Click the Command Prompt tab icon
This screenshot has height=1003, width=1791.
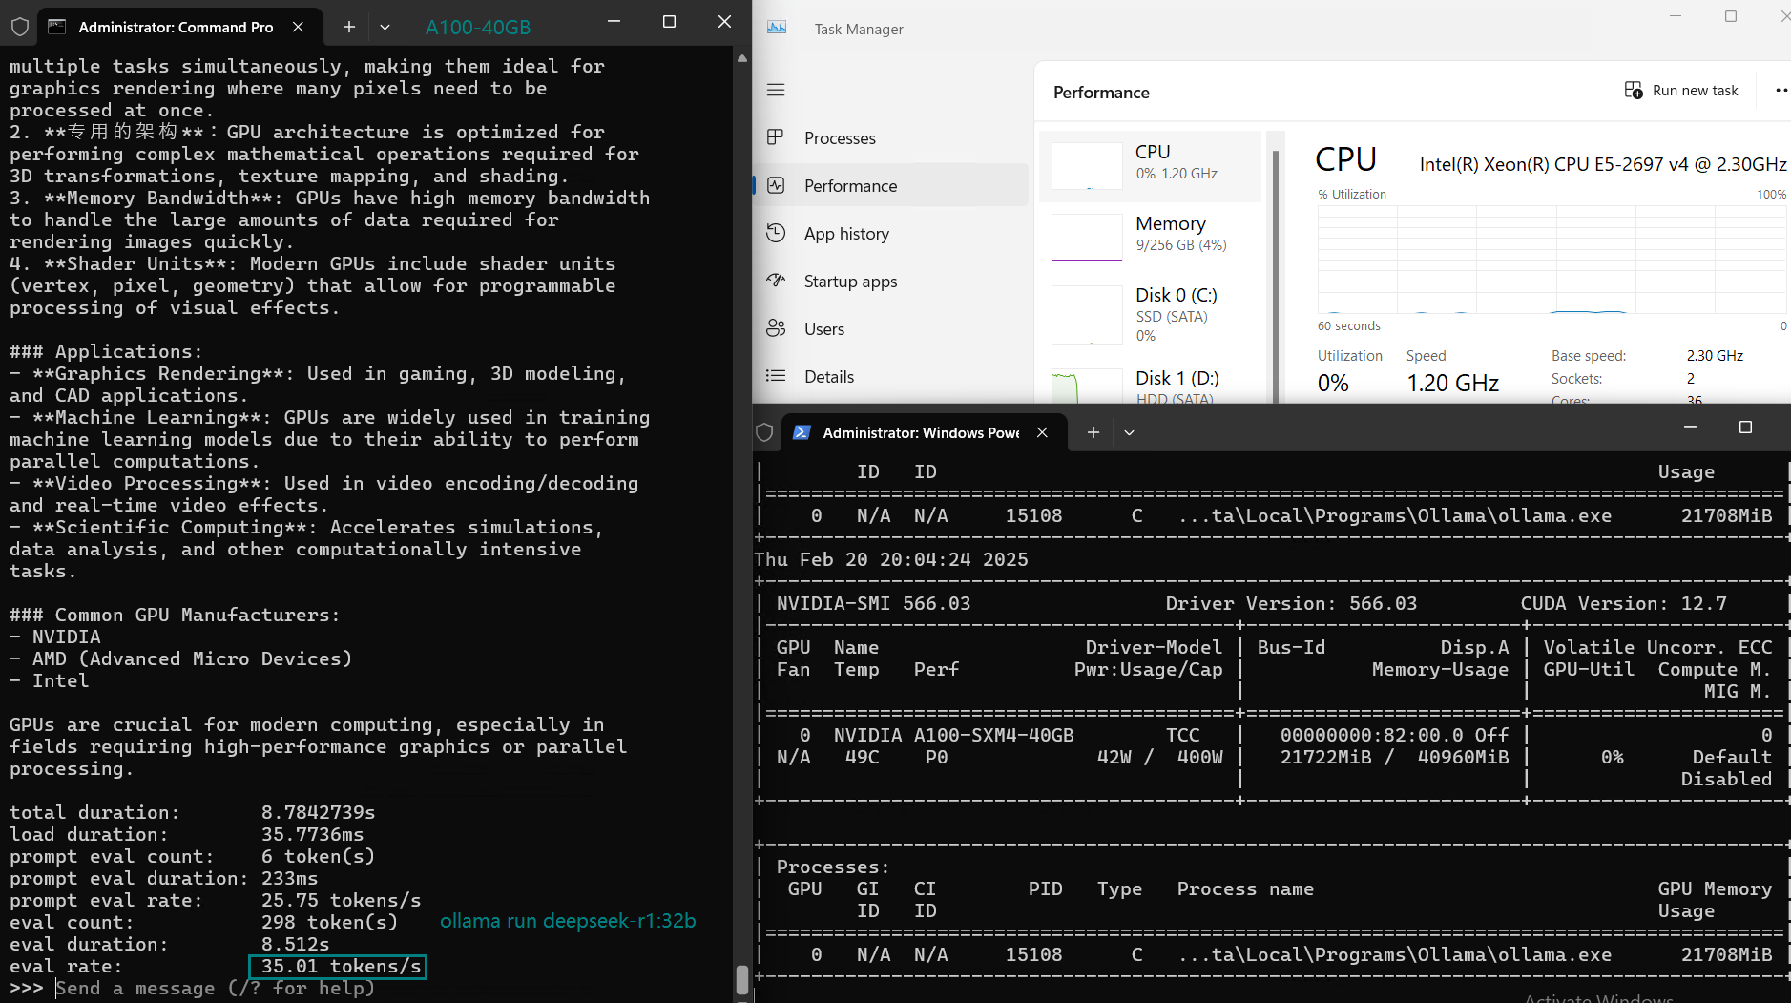pyautogui.click(x=57, y=27)
